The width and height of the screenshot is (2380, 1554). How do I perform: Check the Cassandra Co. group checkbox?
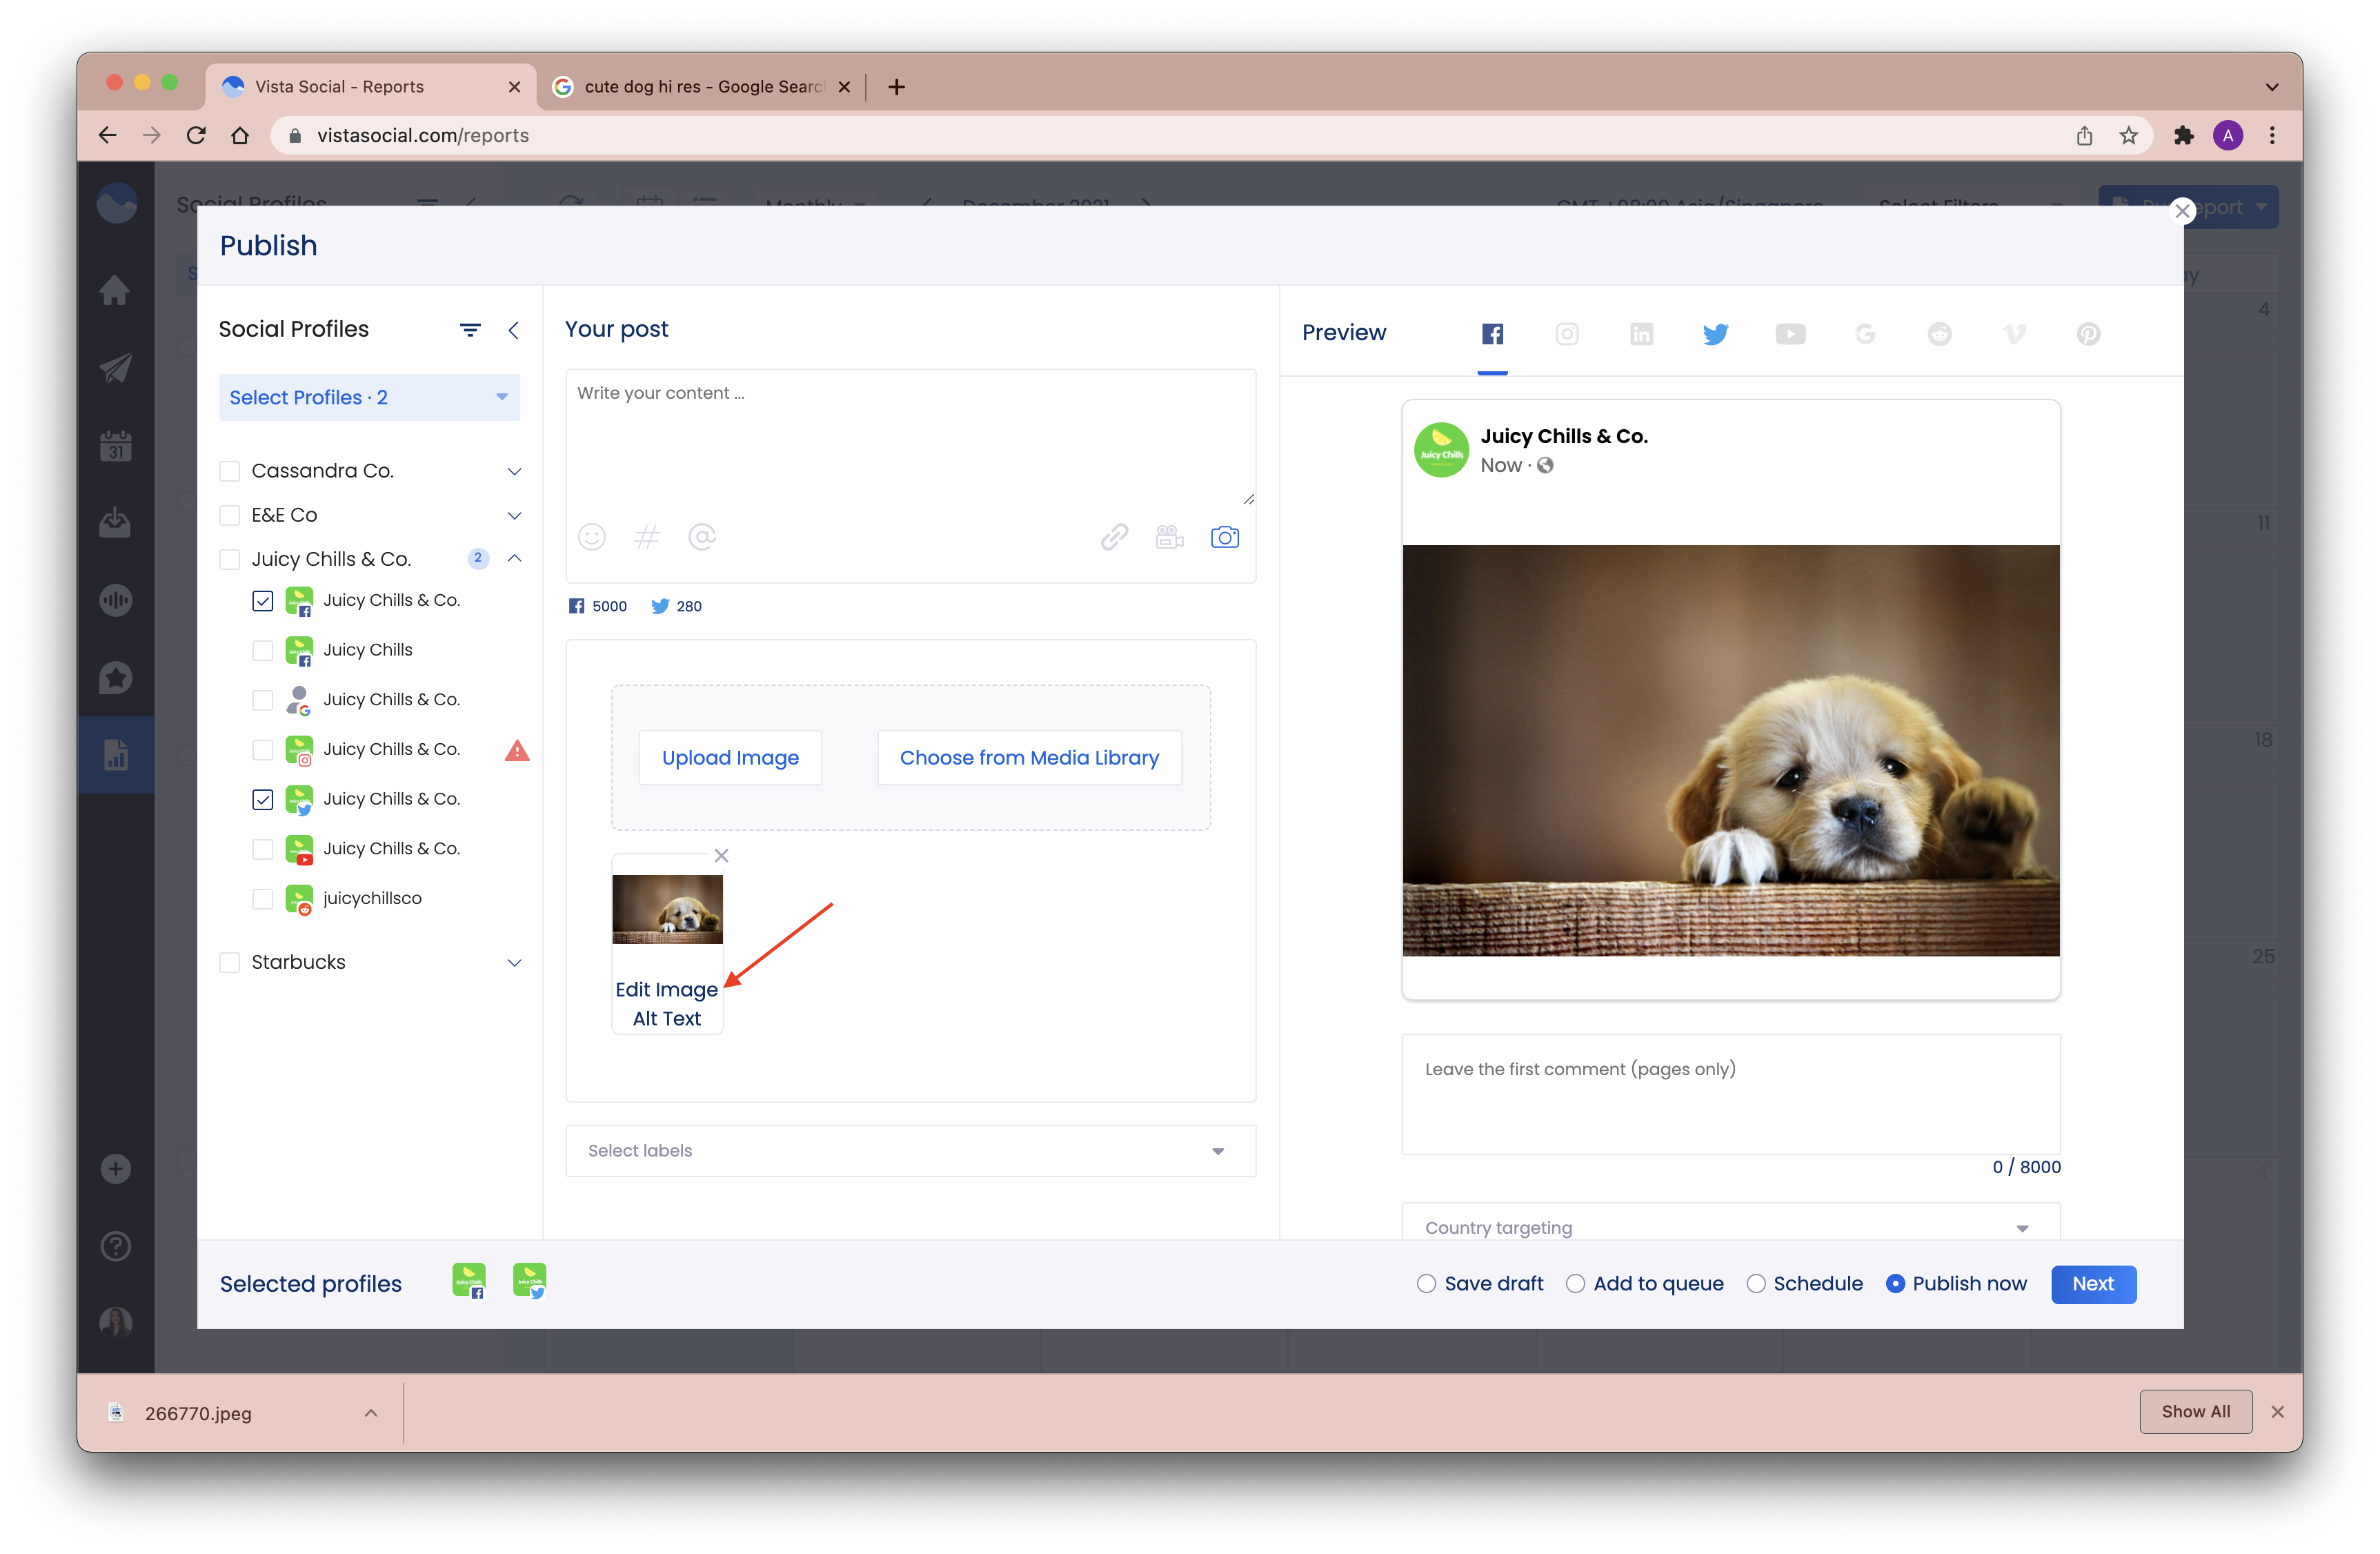230,471
